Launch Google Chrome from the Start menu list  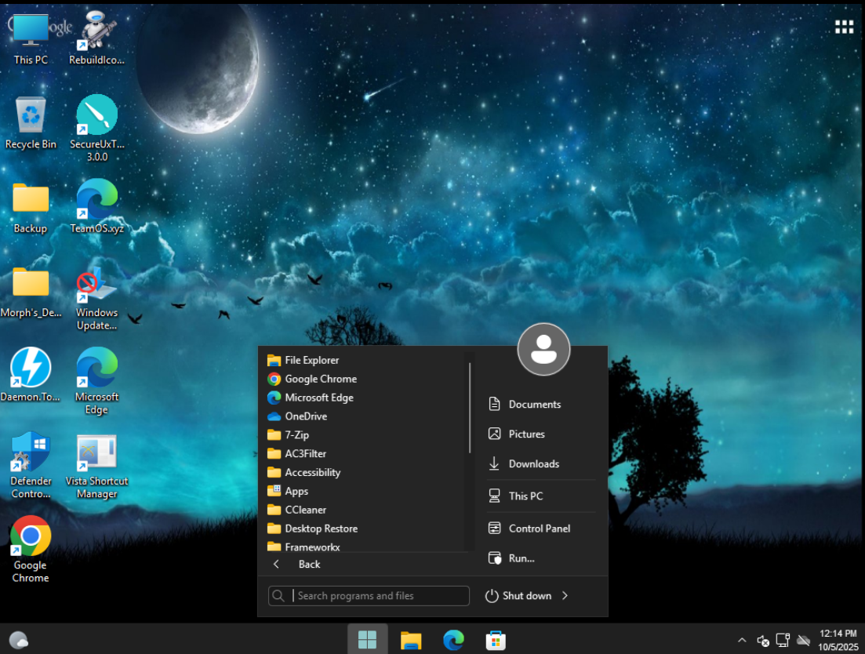pyautogui.click(x=320, y=379)
